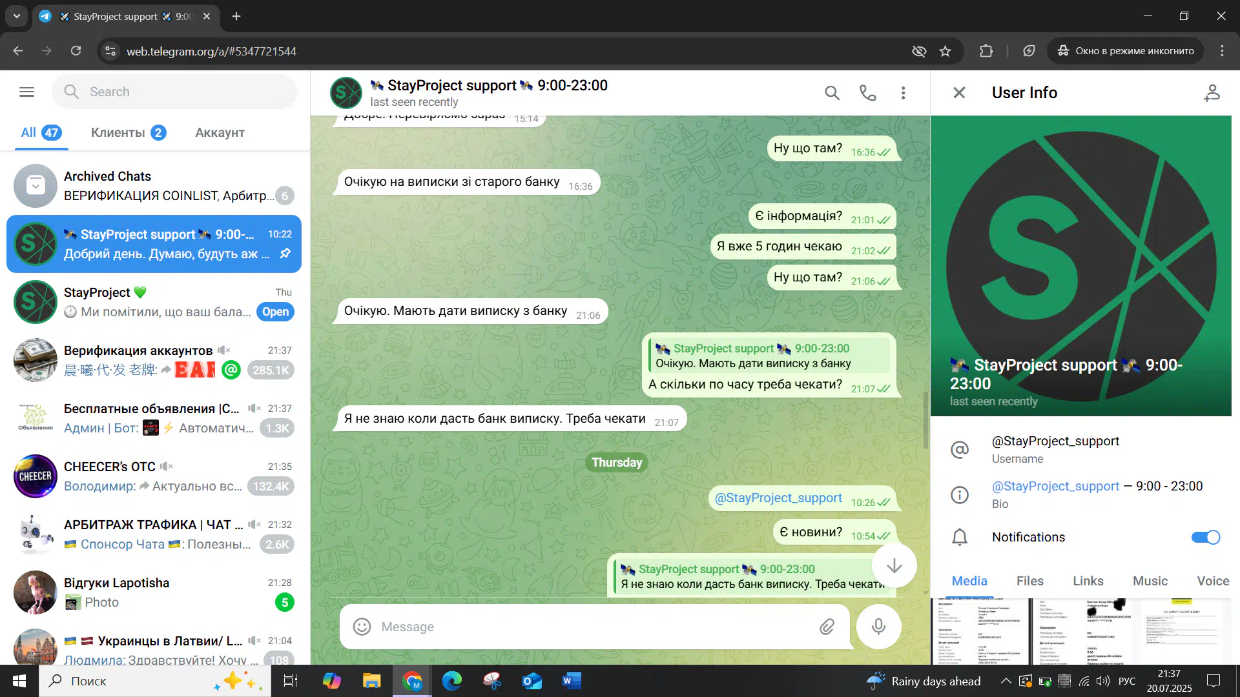Click the attachment paperclip icon

827,627
